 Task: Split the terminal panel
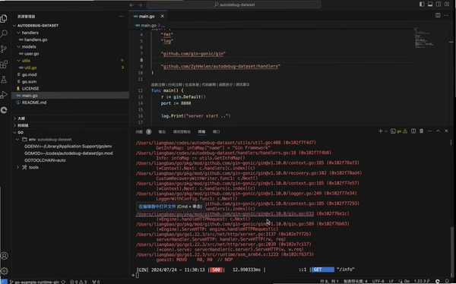coord(413,131)
